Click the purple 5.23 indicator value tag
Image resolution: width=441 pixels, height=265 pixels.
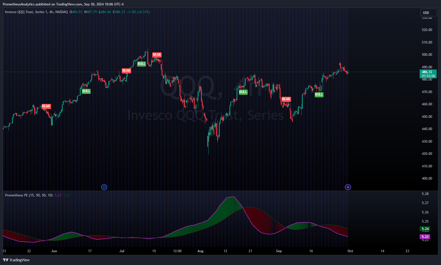pos(425,237)
